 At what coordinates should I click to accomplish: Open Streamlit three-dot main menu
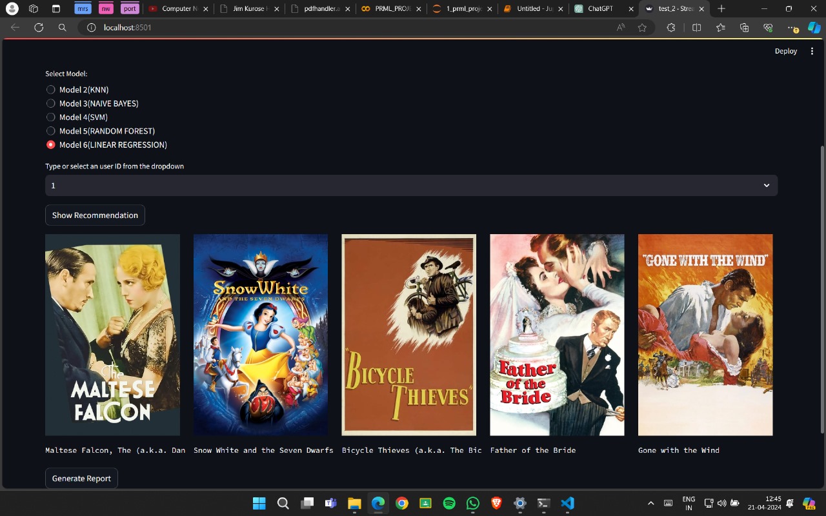click(x=812, y=51)
